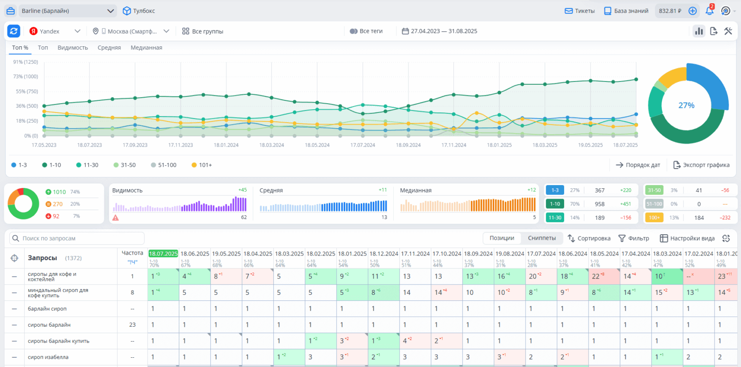The width and height of the screenshot is (741, 367).
Task: Open the Yandex search engine dropdown
Action: pos(55,31)
